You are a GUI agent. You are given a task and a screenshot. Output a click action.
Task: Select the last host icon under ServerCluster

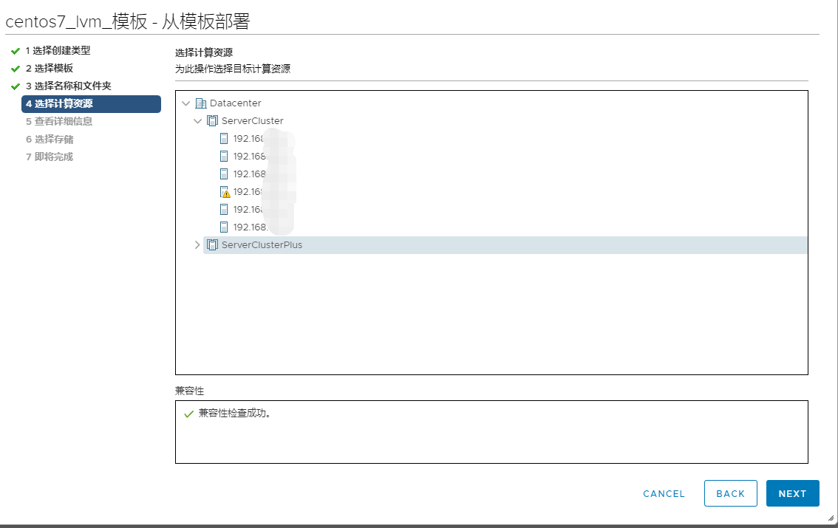[x=225, y=227]
